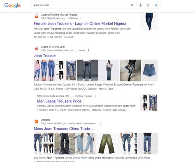Click Made-in-China image of black ripped jeans

click(66, 70)
